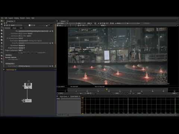Click the proxy file path field

tap(34, 43)
